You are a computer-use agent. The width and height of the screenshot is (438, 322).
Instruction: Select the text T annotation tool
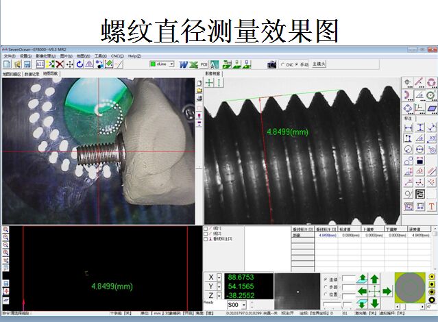(x=432, y=206)
